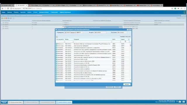Sort by the 'Тип документа' column header
Screen dimensions: 187x105
[x=60, y=39]
